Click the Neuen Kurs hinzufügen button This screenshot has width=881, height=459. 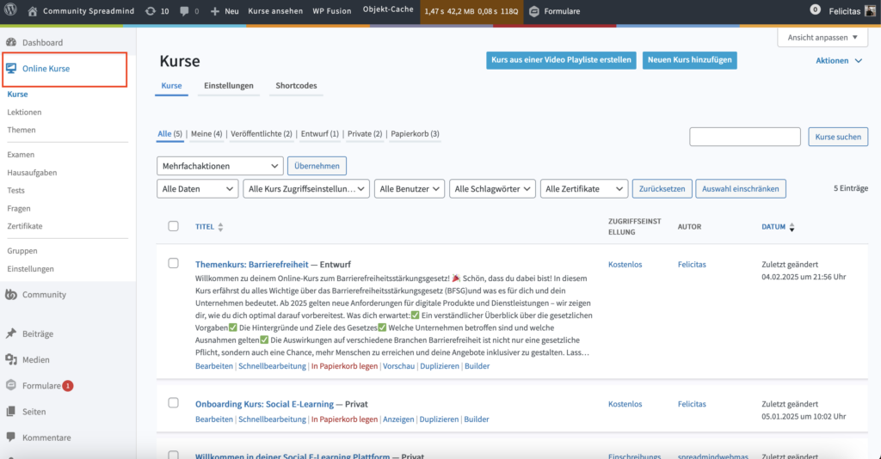pyautogui.click(x=689, y=60)
